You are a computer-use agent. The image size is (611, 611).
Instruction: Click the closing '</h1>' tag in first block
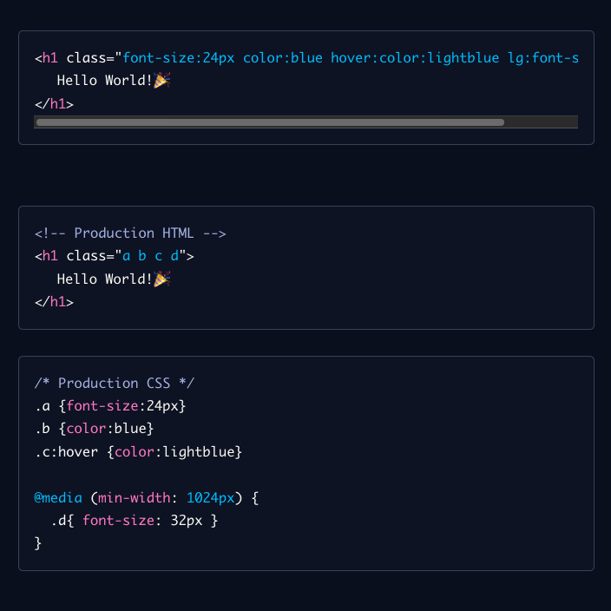coord(54,104)
